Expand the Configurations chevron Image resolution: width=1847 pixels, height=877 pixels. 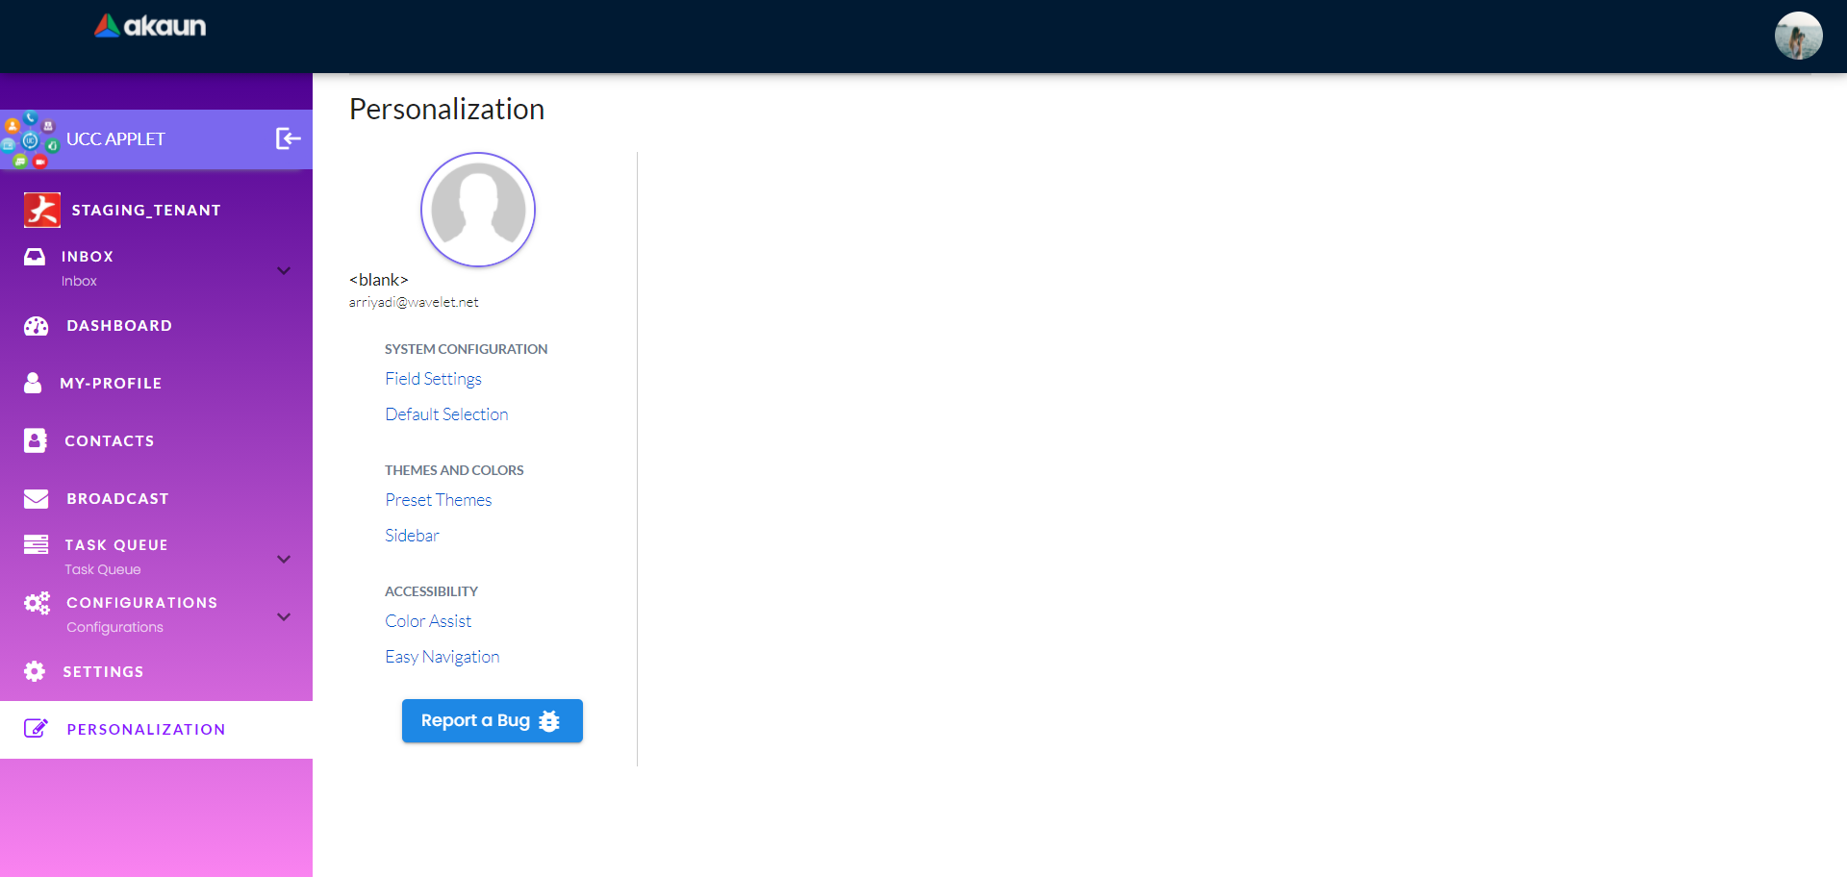coord(284,616)
